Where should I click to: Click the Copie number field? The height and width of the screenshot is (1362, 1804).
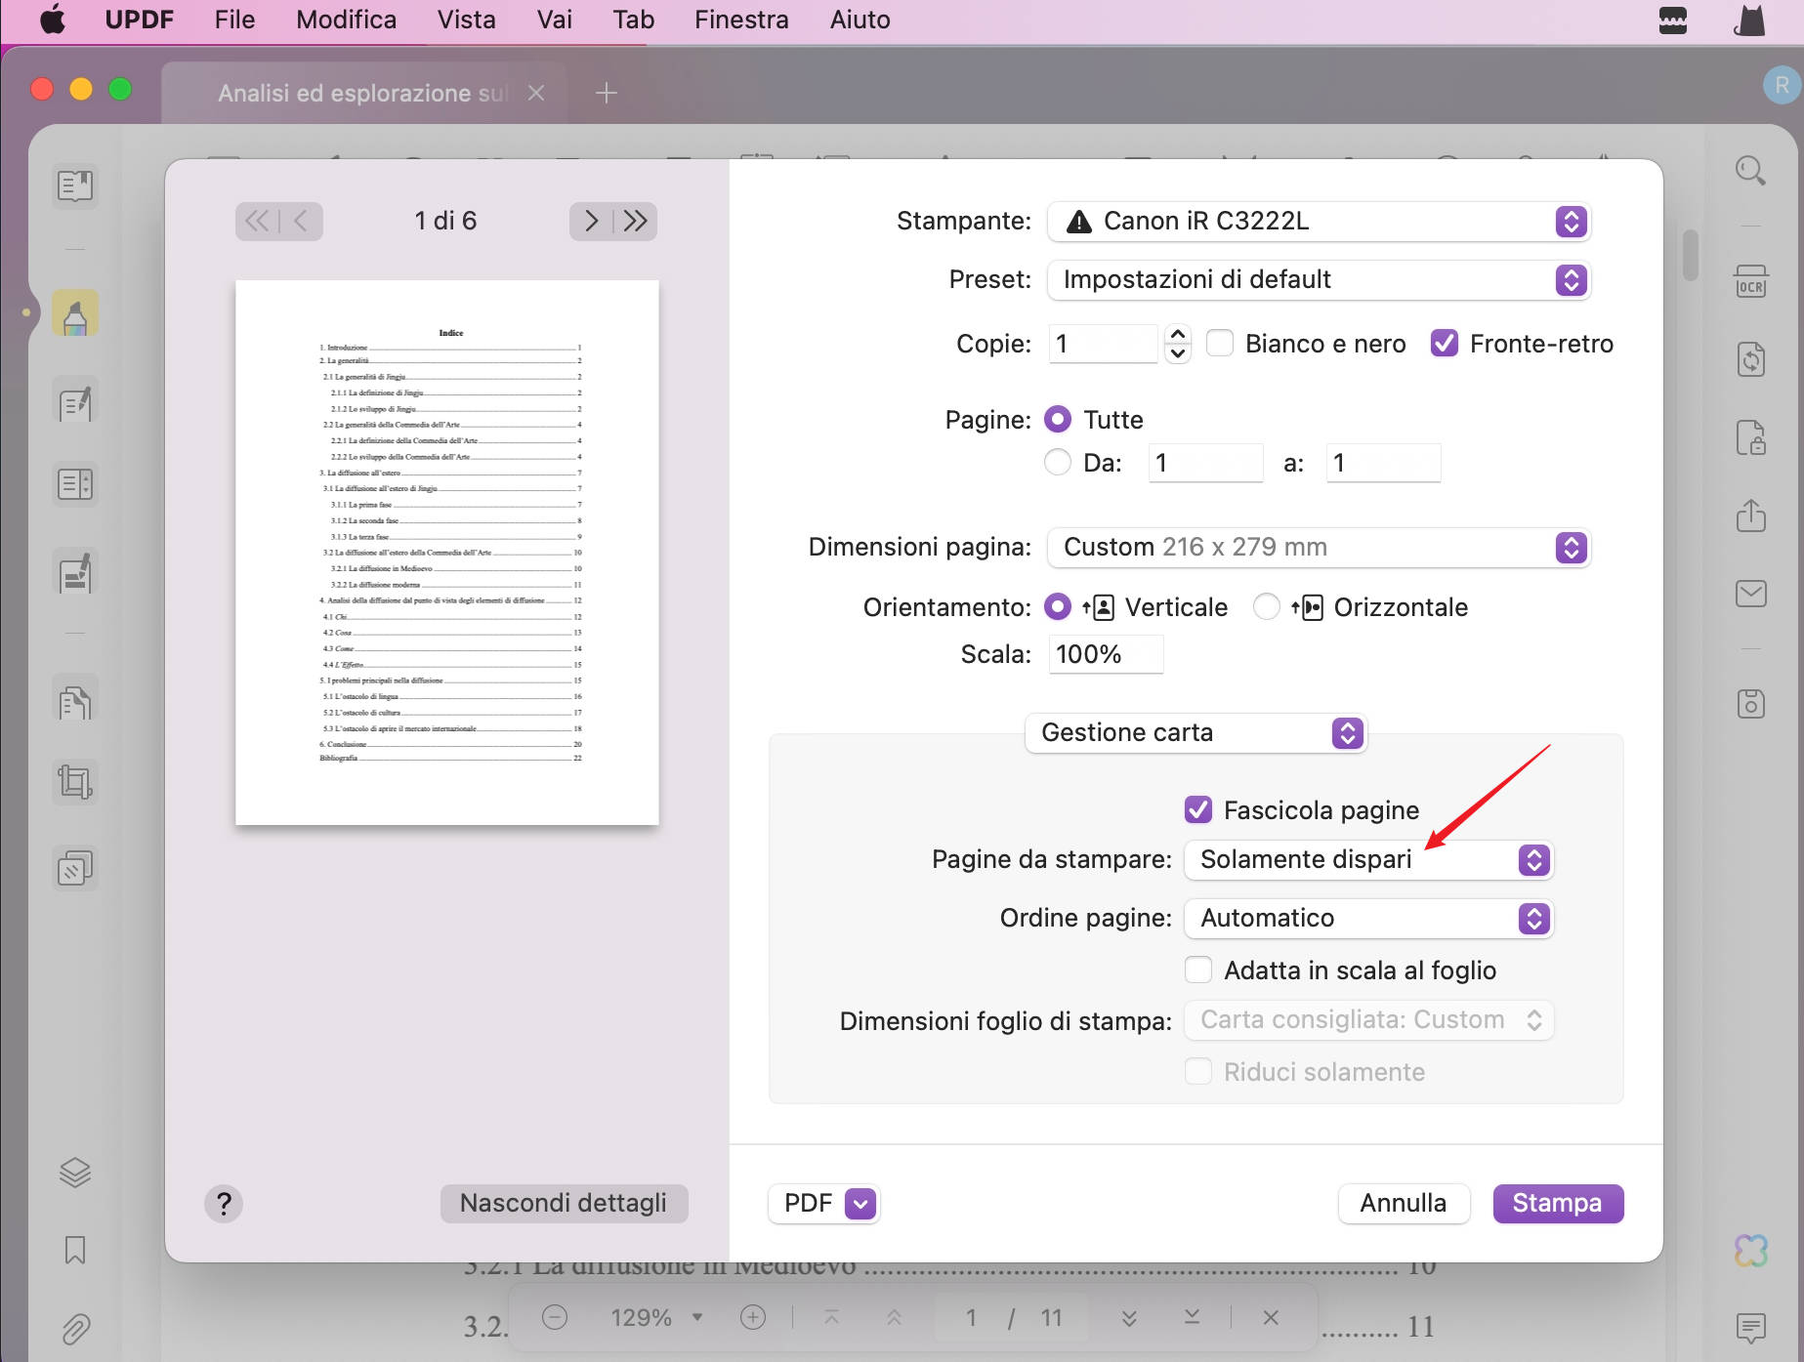point(1103,344)
